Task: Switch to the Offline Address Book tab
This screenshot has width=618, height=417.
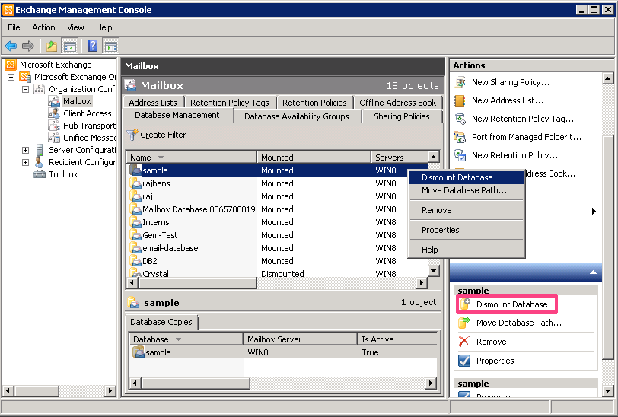Action: click(x=398, y=103)
